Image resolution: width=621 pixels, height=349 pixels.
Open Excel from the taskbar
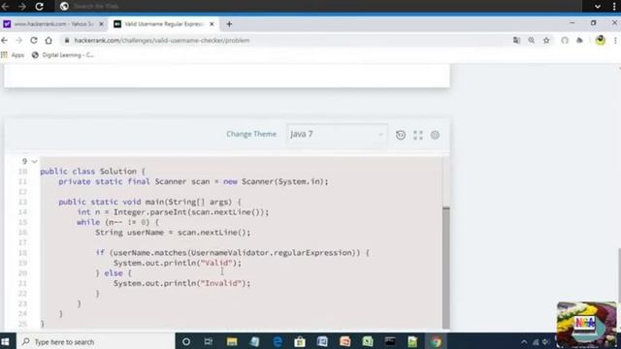[x=368, y=341]
